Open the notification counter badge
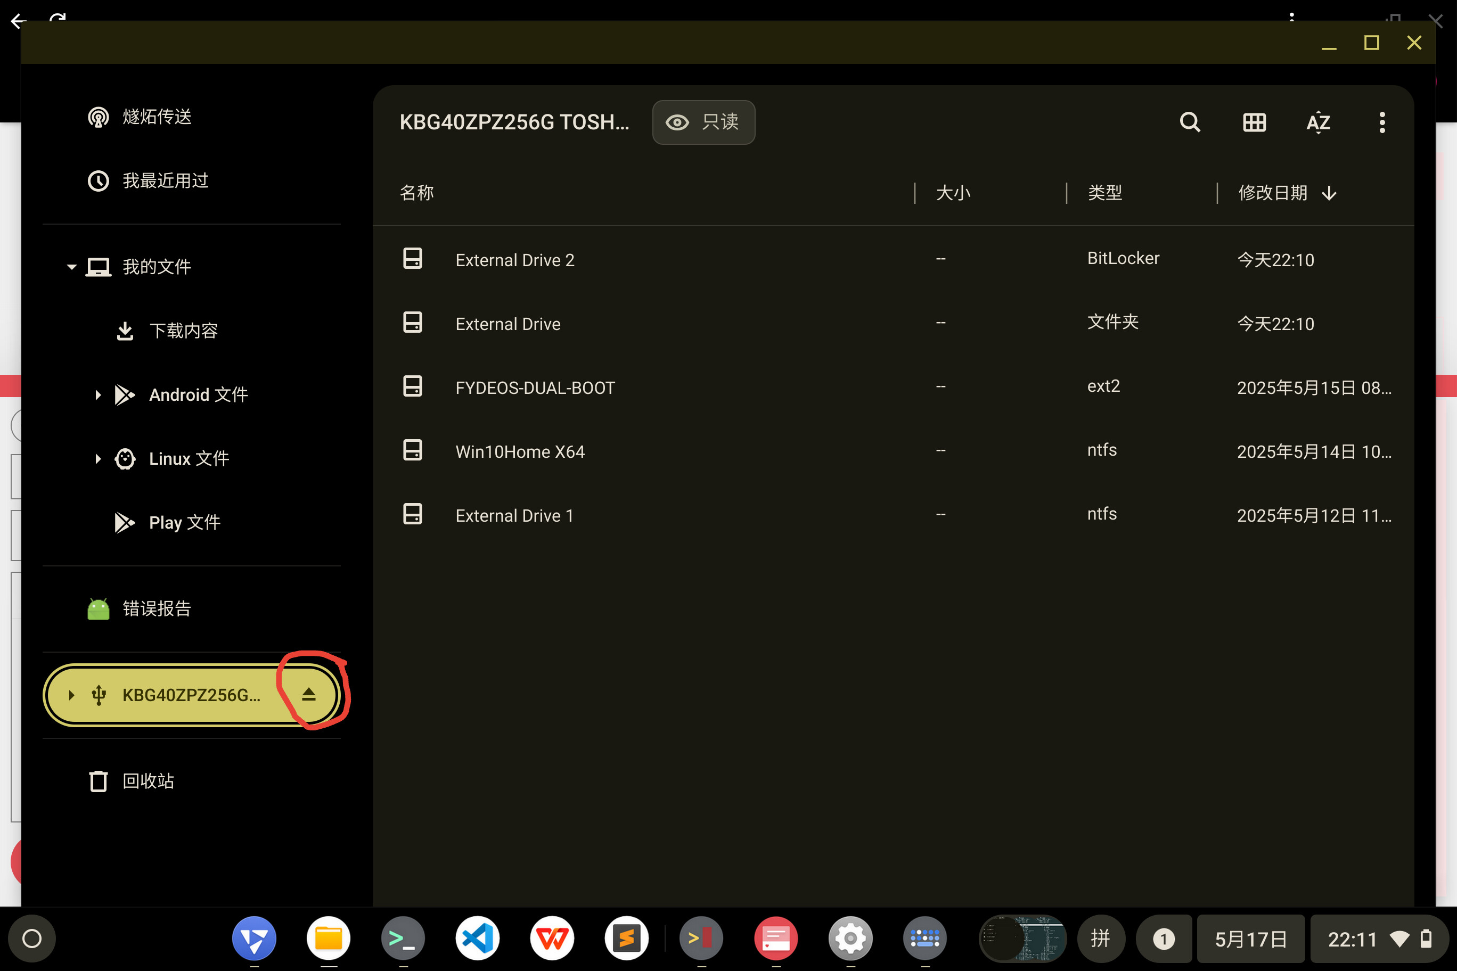Image resolution: width=1457 pixels, height=971 pixels. [1164, 939]
